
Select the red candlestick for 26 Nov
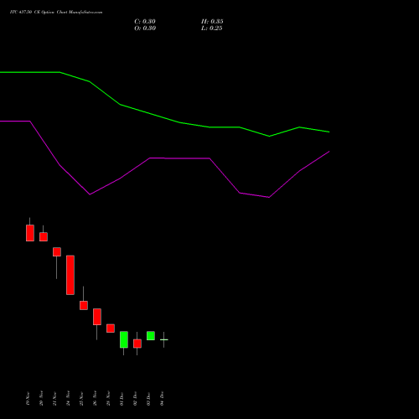[x=97, y=317]
